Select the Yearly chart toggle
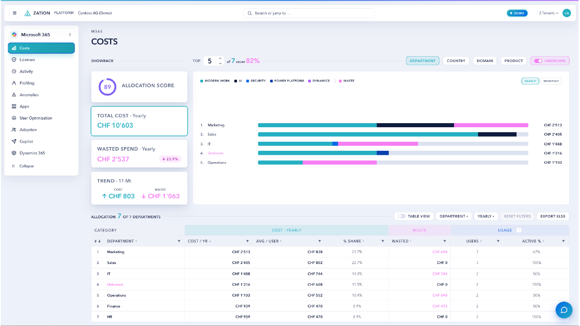Viewport: 580px width, 326px height. [530, 81]
